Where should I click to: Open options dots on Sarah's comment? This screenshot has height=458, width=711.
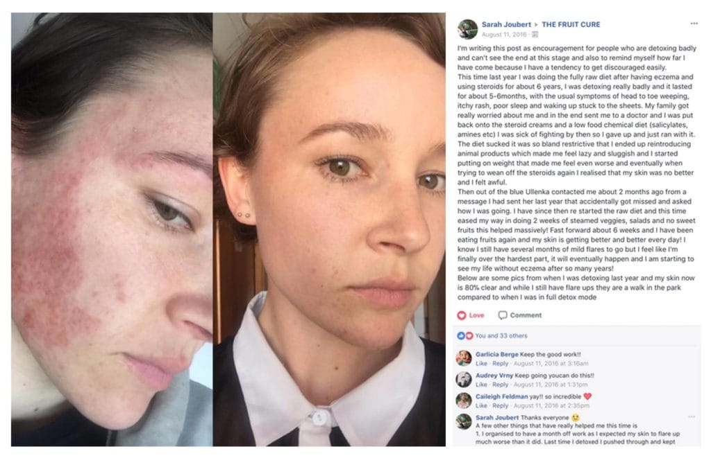click(692, 417)
